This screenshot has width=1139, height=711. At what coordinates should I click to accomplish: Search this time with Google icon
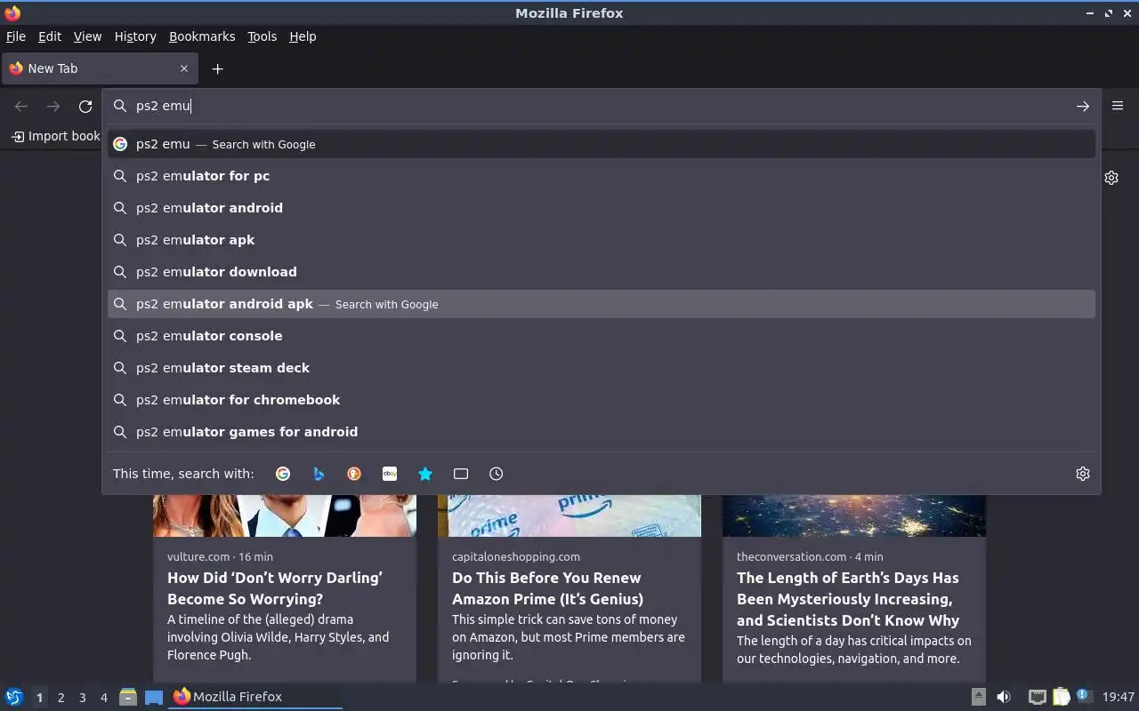283,474
